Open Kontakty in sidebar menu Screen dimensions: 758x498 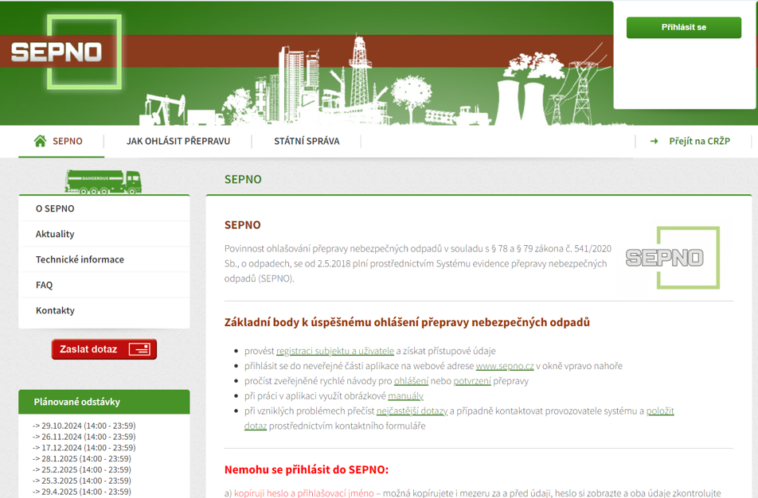pyautogui.click(x=104, y=310)
